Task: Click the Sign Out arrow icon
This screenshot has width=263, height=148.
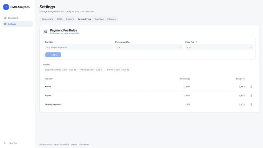Action: (x=5, y=143)
